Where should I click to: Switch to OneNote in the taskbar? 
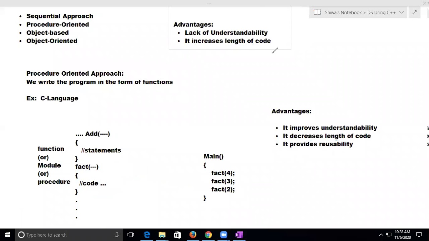[239, 235]
